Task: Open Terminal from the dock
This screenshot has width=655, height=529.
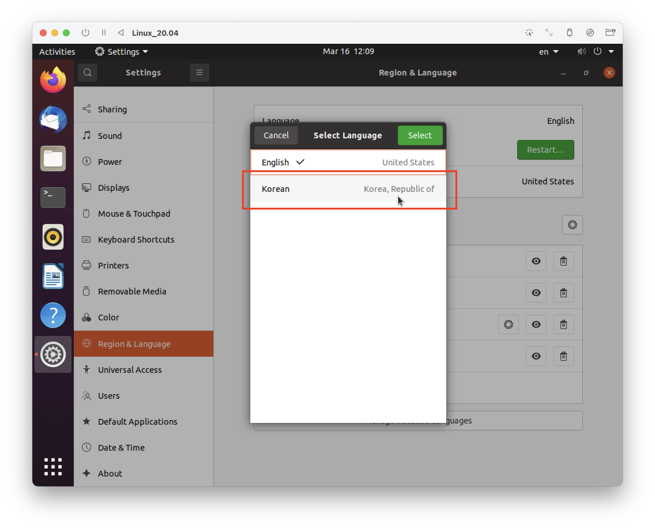Action: (x=53, y=197)
